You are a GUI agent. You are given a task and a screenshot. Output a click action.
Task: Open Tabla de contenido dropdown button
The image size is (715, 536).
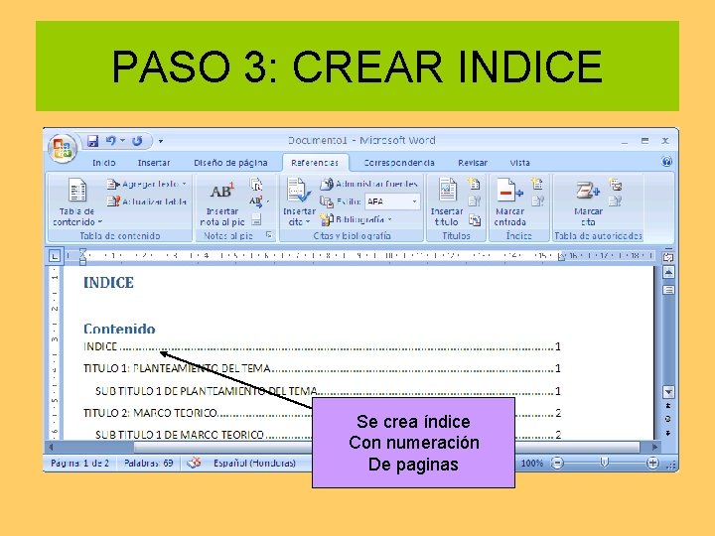(x=77, y=201)
